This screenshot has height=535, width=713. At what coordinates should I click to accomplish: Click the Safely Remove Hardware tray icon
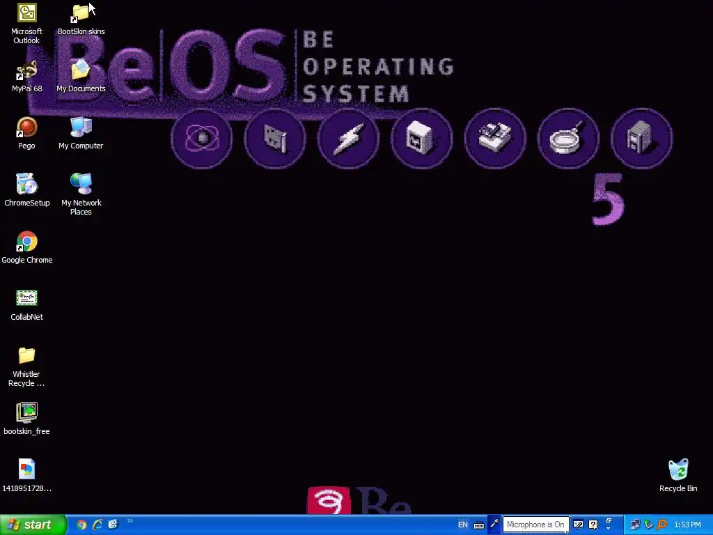[648, 525]
